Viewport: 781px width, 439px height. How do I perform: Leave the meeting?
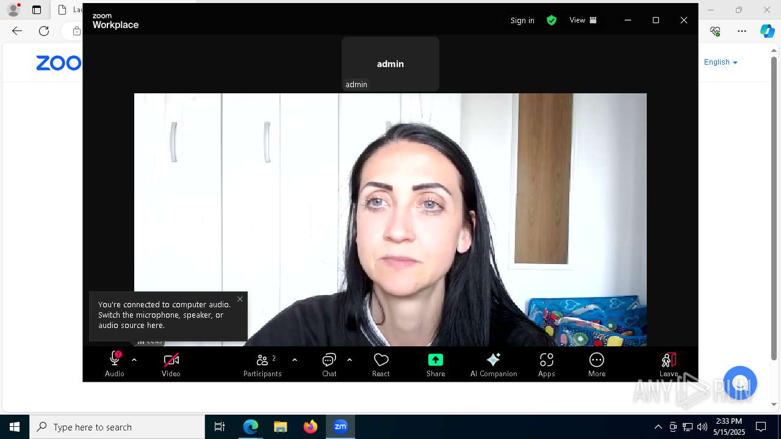[x=669, y=364]
